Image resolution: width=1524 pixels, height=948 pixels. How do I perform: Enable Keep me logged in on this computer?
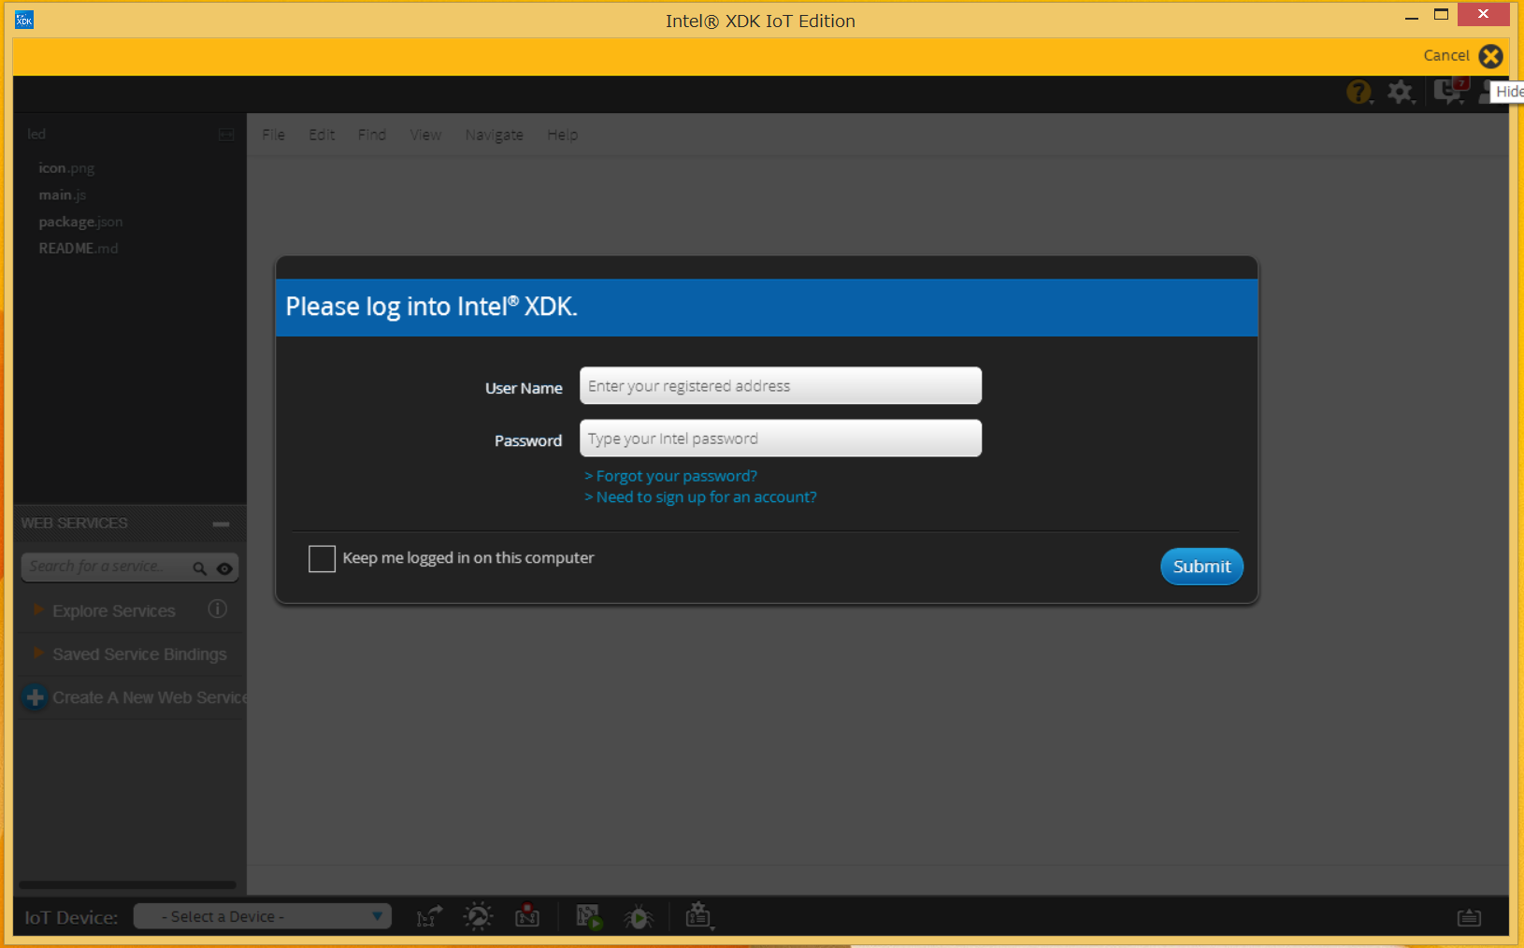(322, 558)
